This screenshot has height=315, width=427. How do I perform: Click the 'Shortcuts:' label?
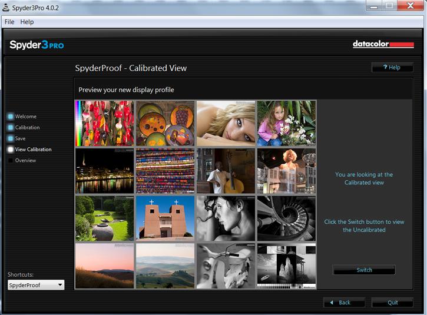coord(21,274)
